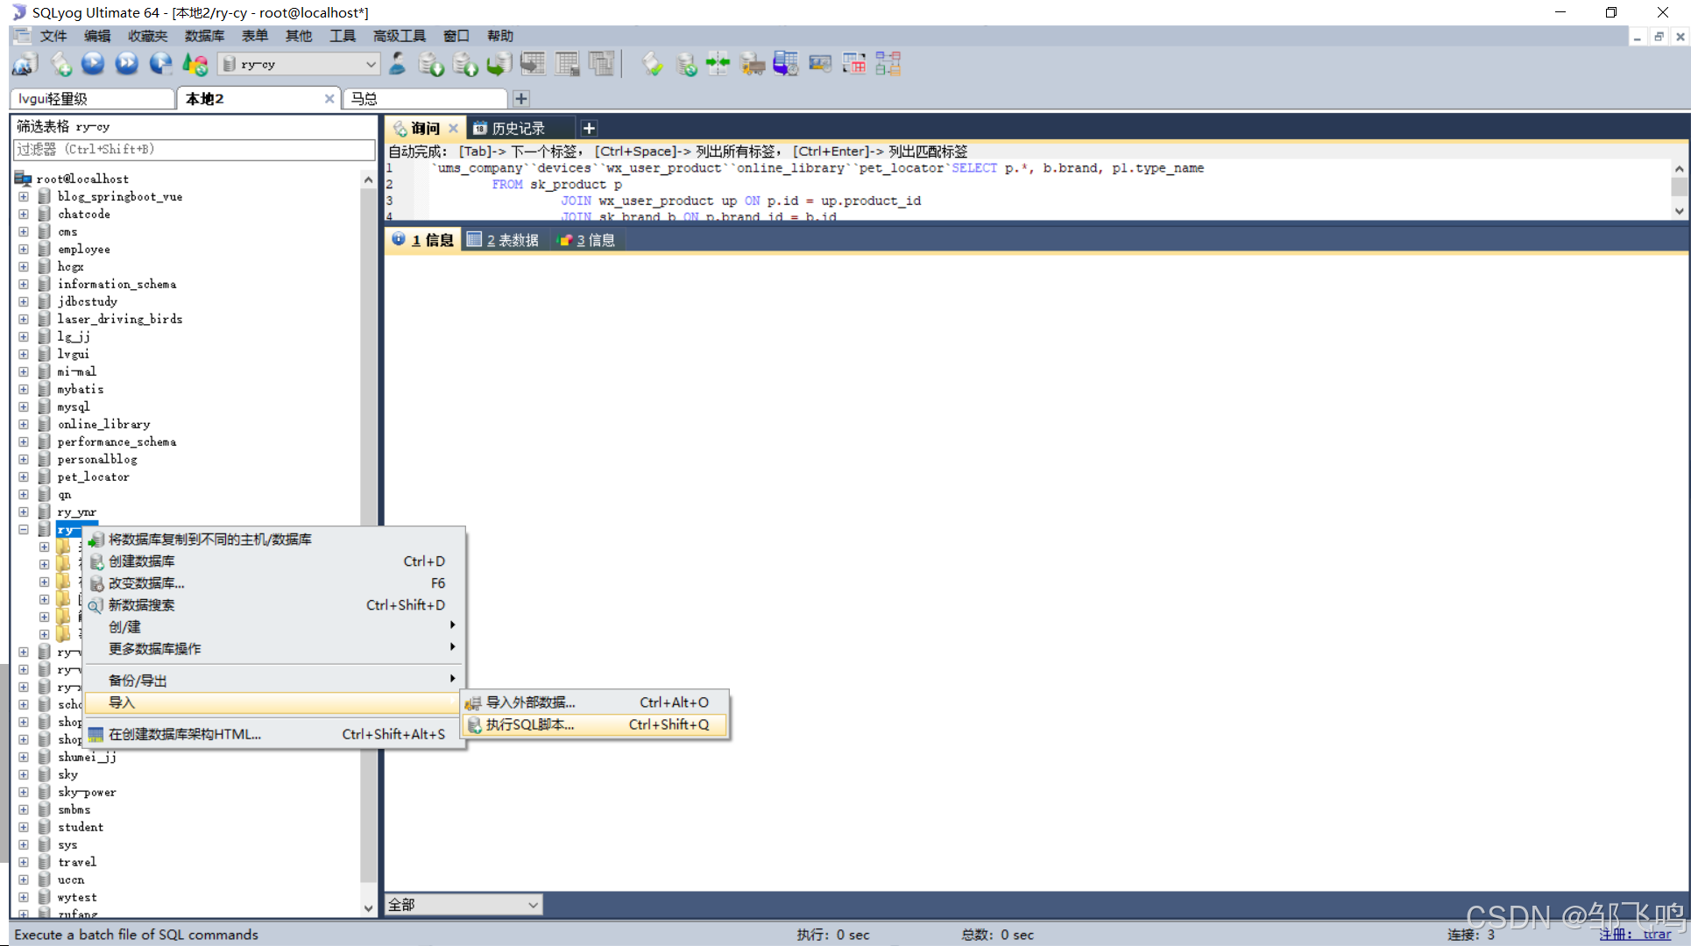Collapse the selected ry-cy database node

click(24, 529)
